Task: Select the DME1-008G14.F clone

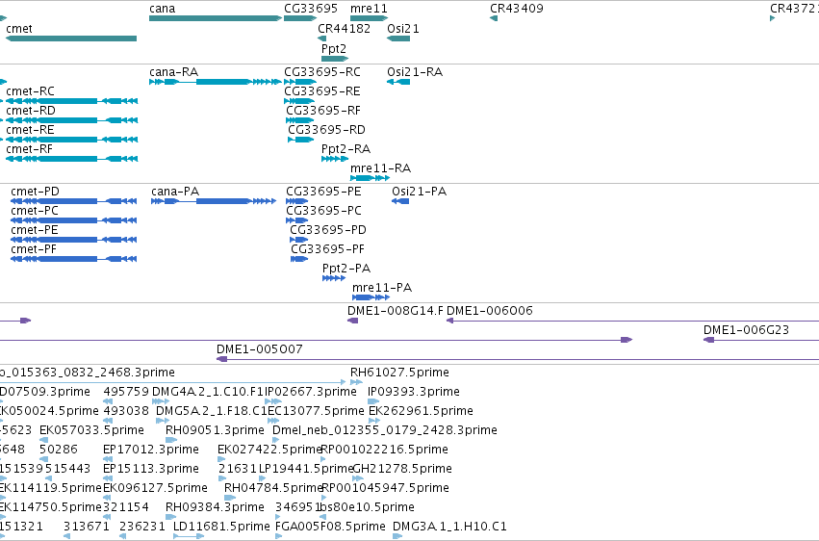Action: click(x=353, y=321)
